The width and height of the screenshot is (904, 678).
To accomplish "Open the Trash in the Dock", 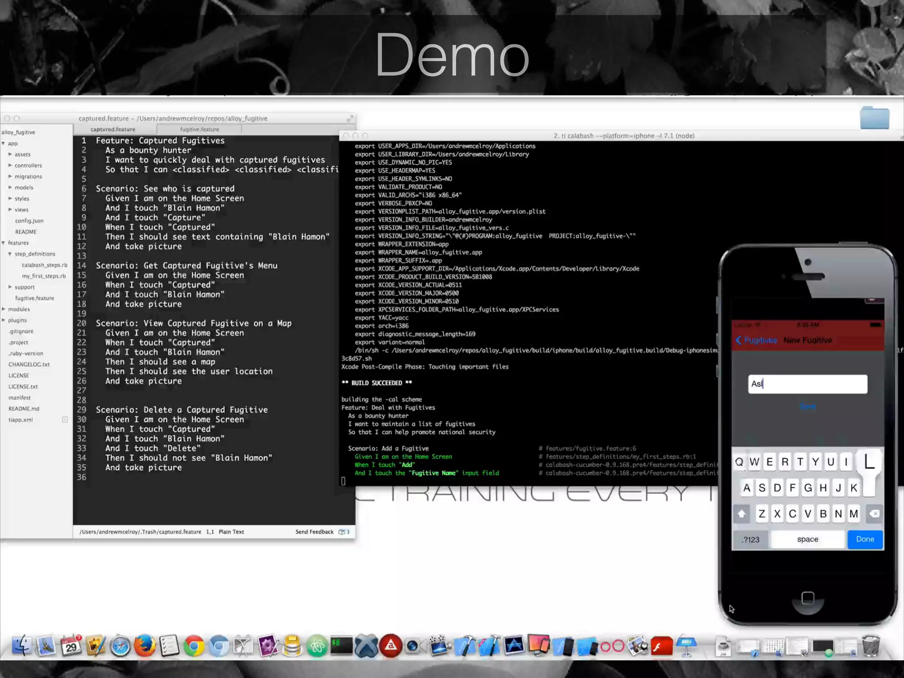I will (x=871, y=646).
